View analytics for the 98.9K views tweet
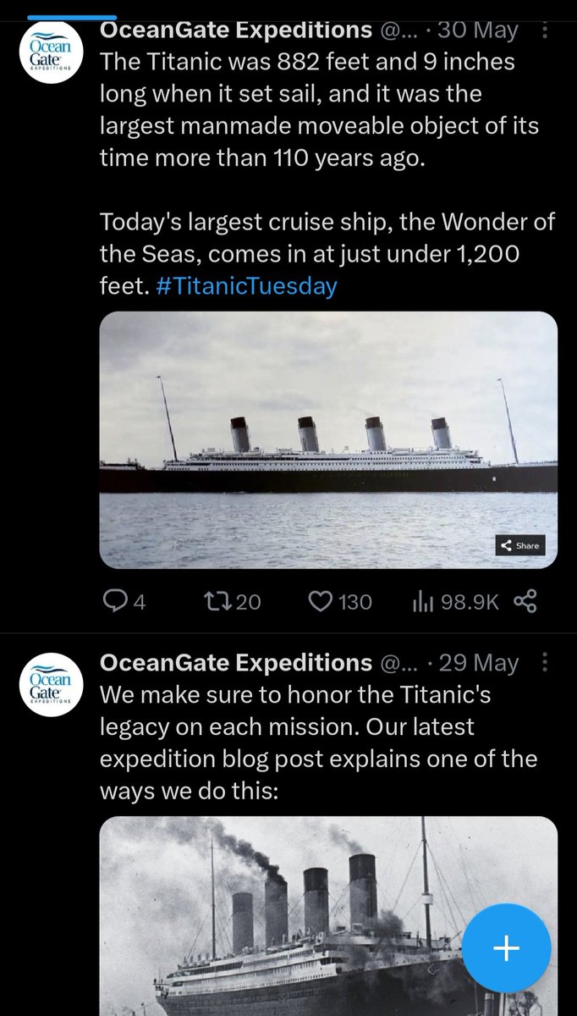The height and width of the screenshot is (1016, 577). coord(422,601)
